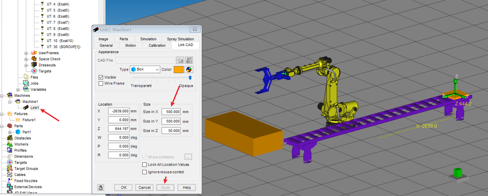Click the Size in X input field
Viewport: 488px width, 196px height.
(171, 112)
